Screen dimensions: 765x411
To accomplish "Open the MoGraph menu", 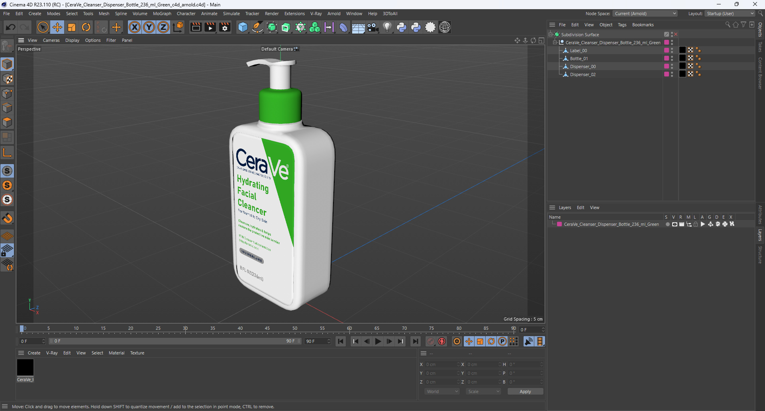I will pos(162,14).
